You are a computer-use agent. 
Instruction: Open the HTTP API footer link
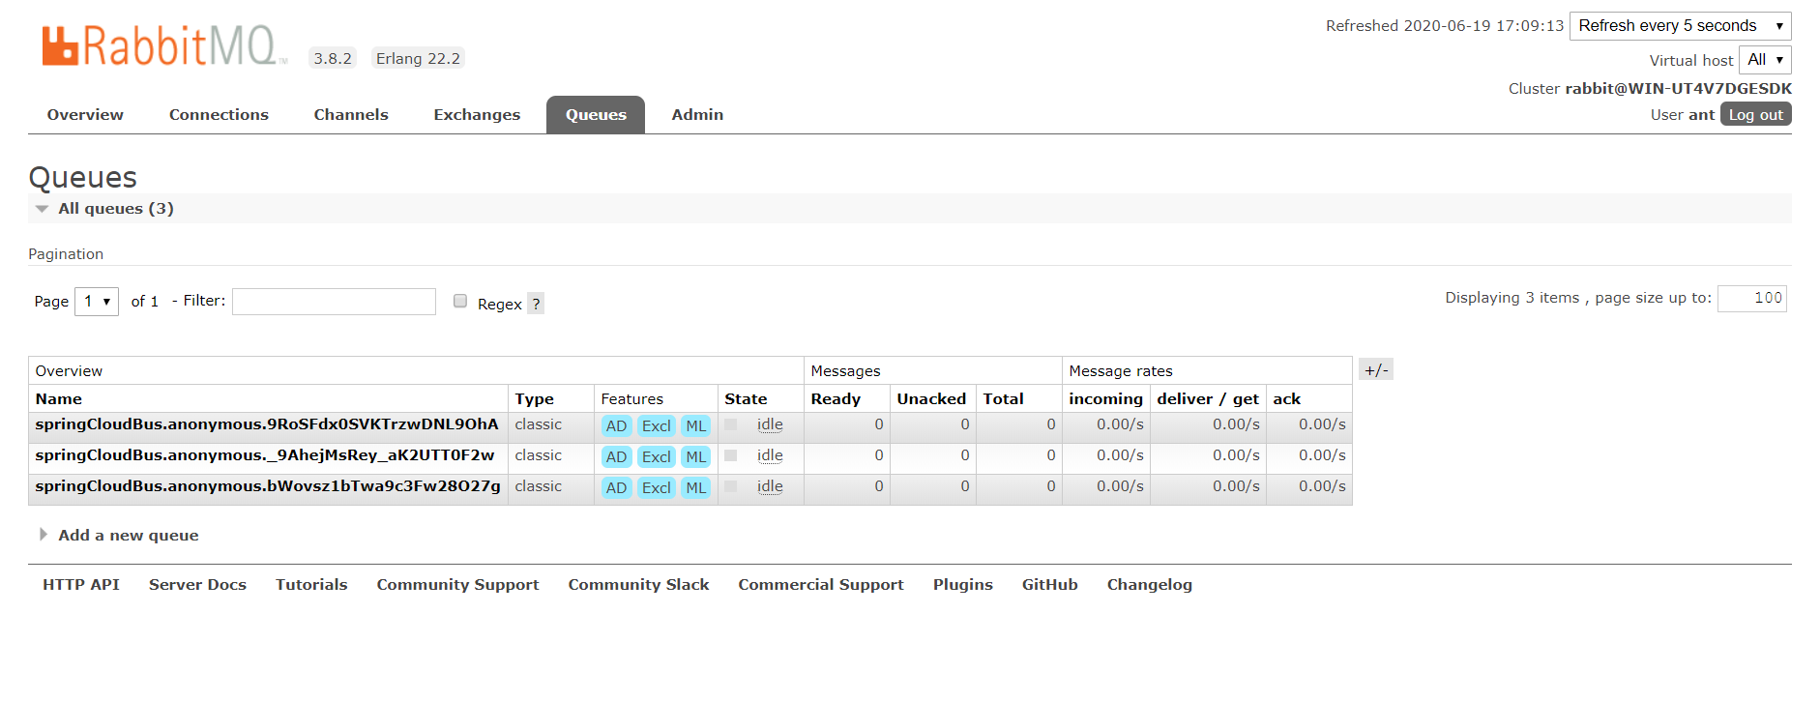pyautogui.click(x=81, y=584)
